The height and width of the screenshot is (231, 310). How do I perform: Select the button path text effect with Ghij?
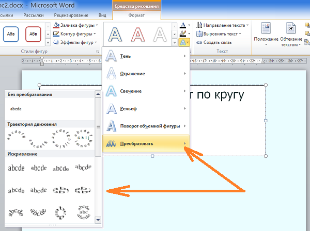83,139
